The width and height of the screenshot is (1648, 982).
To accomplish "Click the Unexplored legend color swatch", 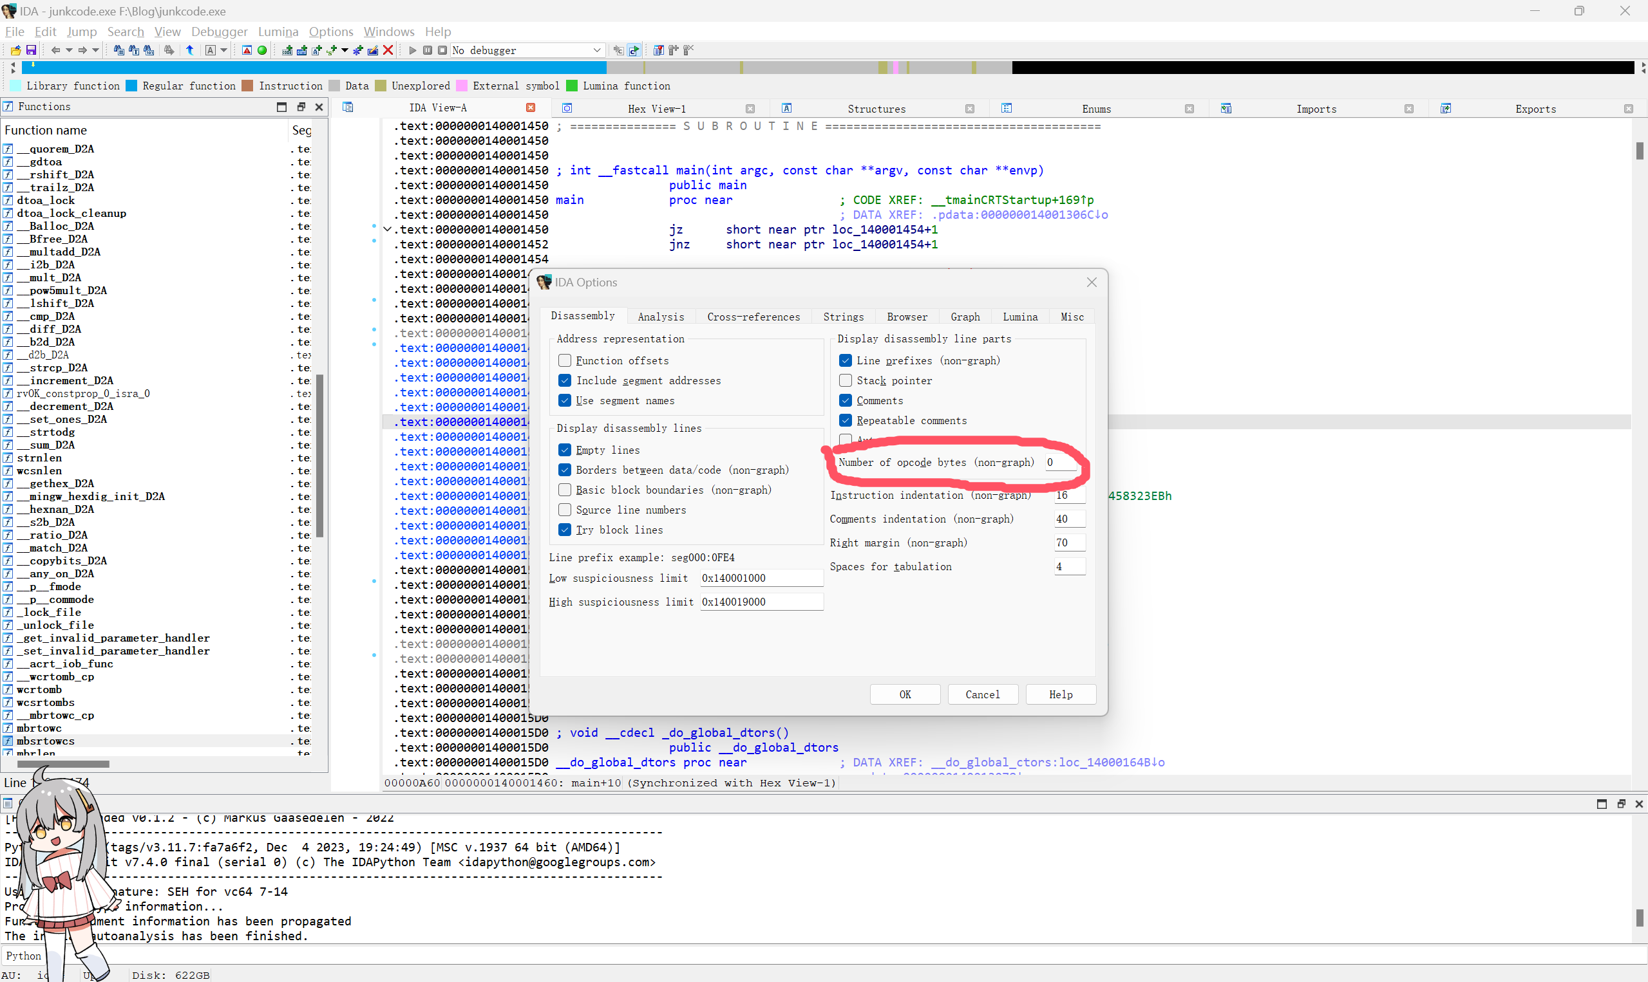I will [380, 86].
